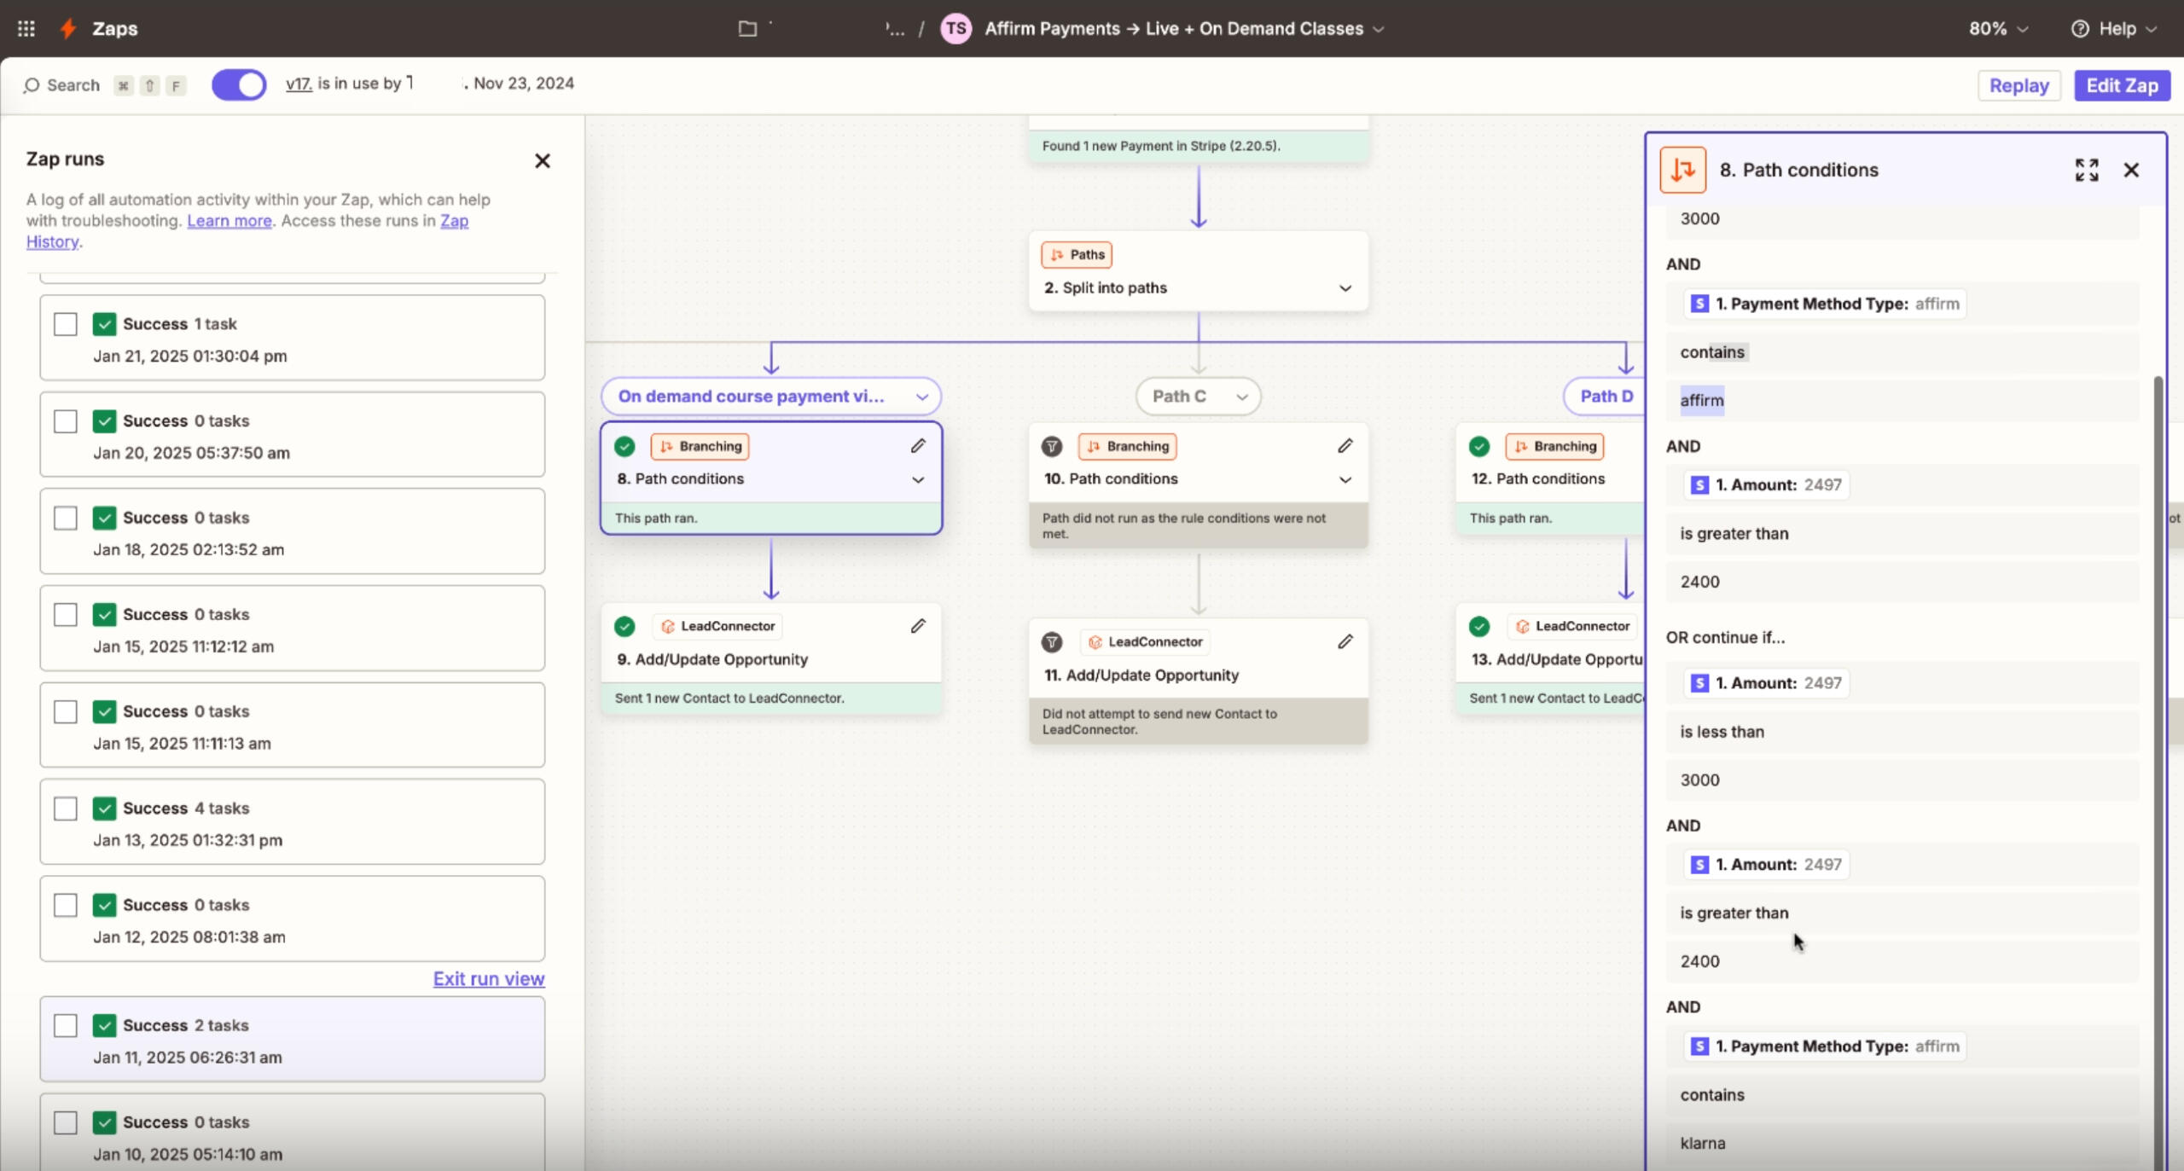Click the Search field in toolbar

click(105, 85)
